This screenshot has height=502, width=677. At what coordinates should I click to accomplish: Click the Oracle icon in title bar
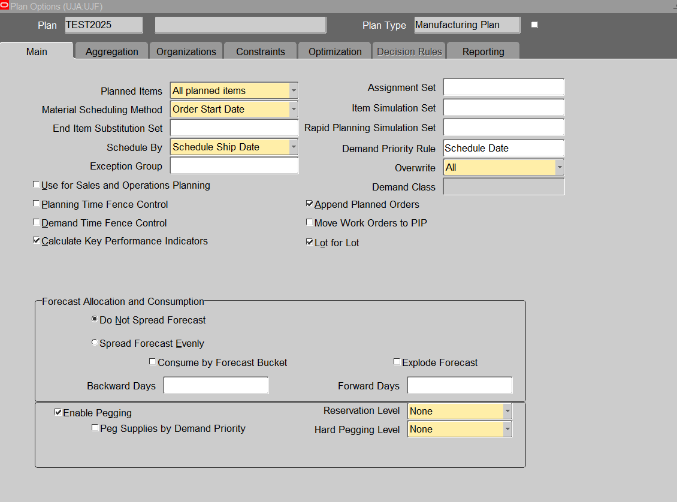4,5
